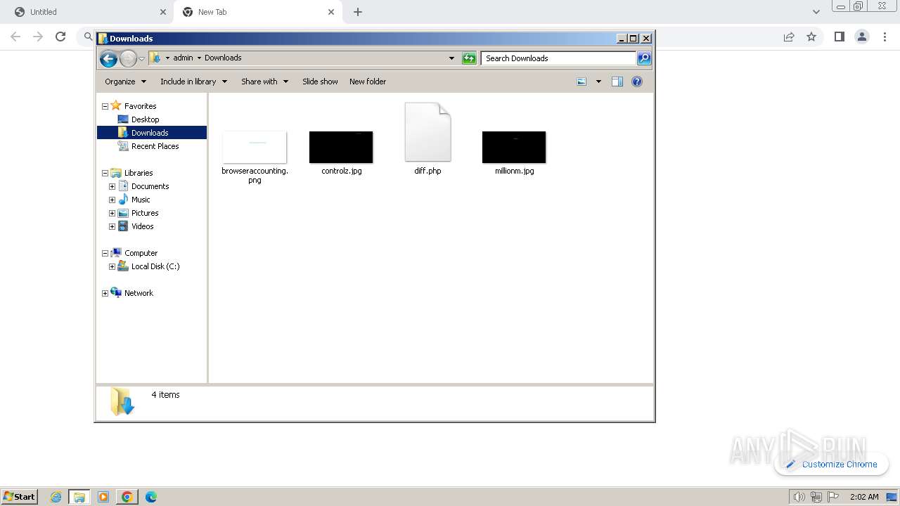Open Chrome taskbar icon
Image resolution: width=900 pixels, height=506 pixels.
click(127, 497)
